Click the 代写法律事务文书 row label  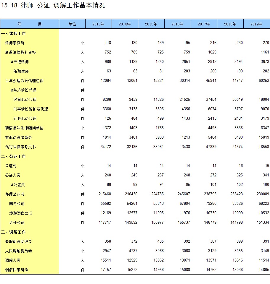coord(20,147)
